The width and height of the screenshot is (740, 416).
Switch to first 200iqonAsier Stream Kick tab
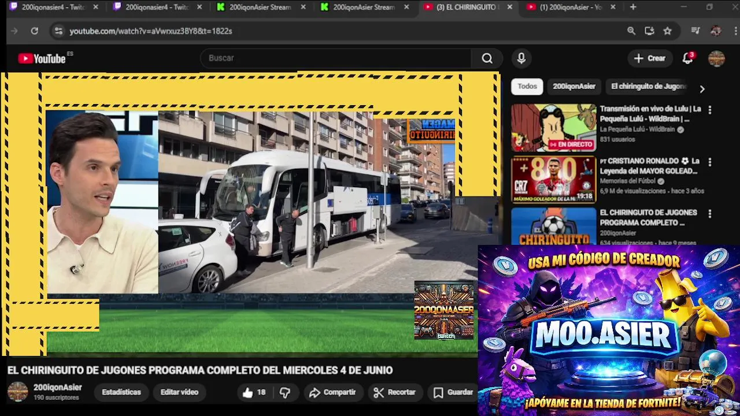pos(261,7)
